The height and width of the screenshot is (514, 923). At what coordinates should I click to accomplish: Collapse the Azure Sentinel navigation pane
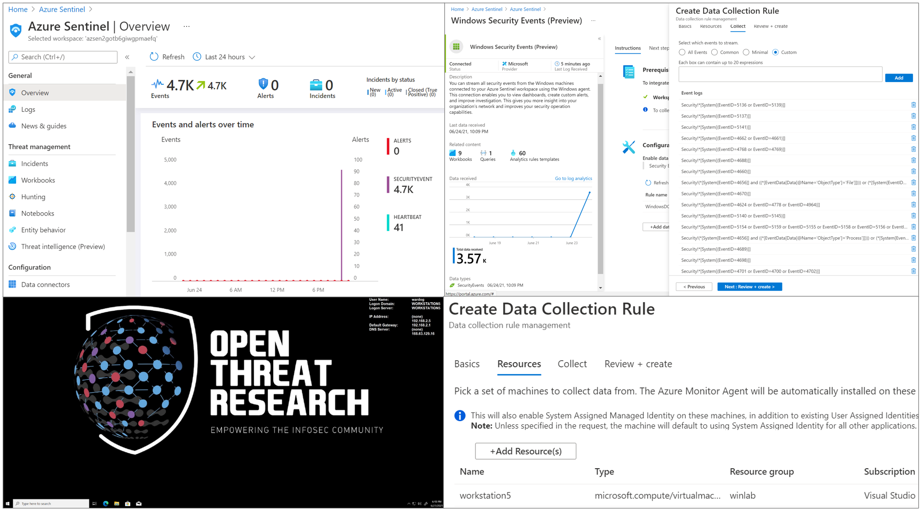tap(127, 57)
